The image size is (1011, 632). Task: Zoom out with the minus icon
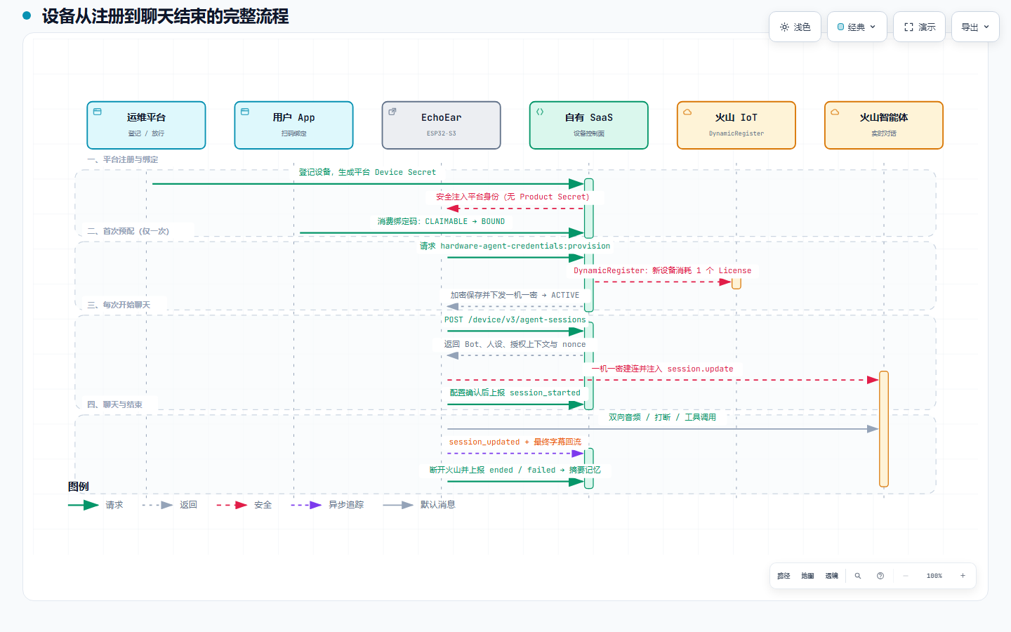point(906,576)
